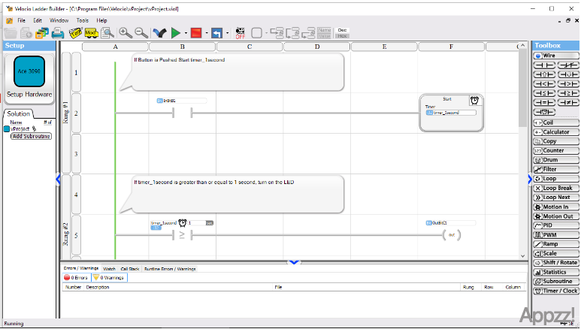The image size is (581, 329).
Task: Open the Edit menu
Action: [38, 20]
